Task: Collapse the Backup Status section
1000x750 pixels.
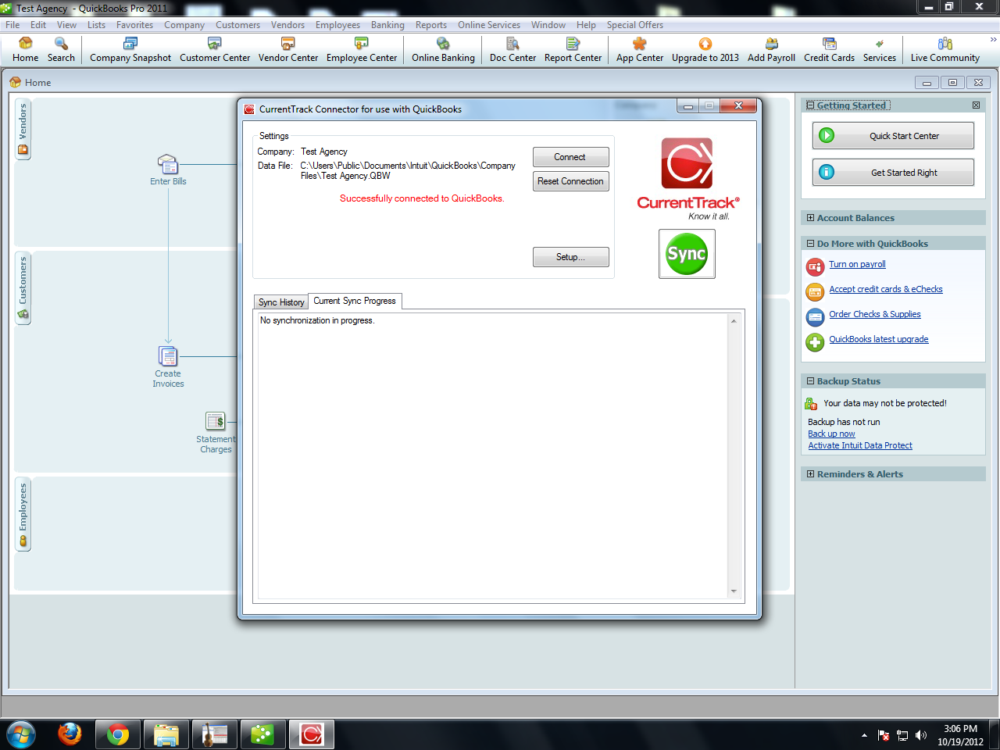Action: [810, 381]
